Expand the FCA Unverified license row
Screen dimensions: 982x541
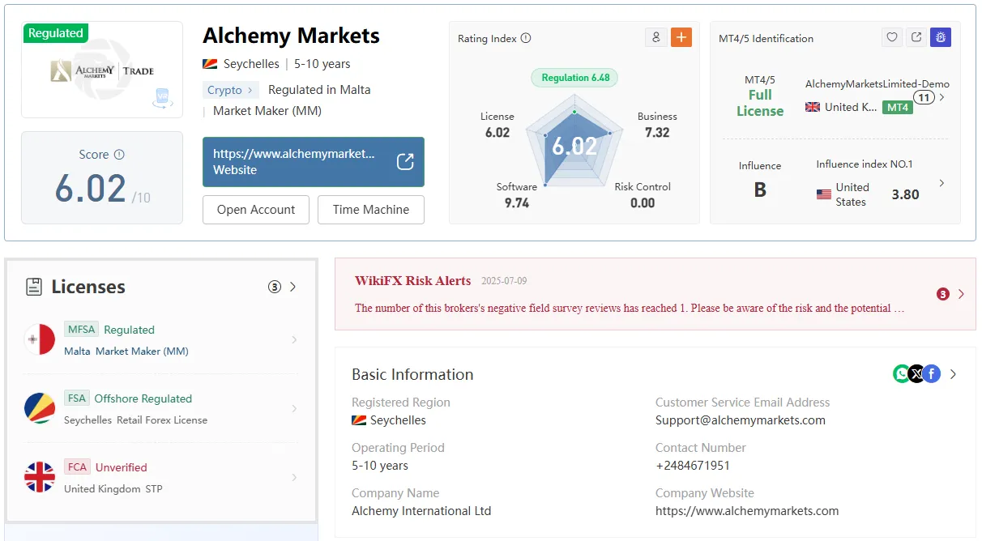294,478
